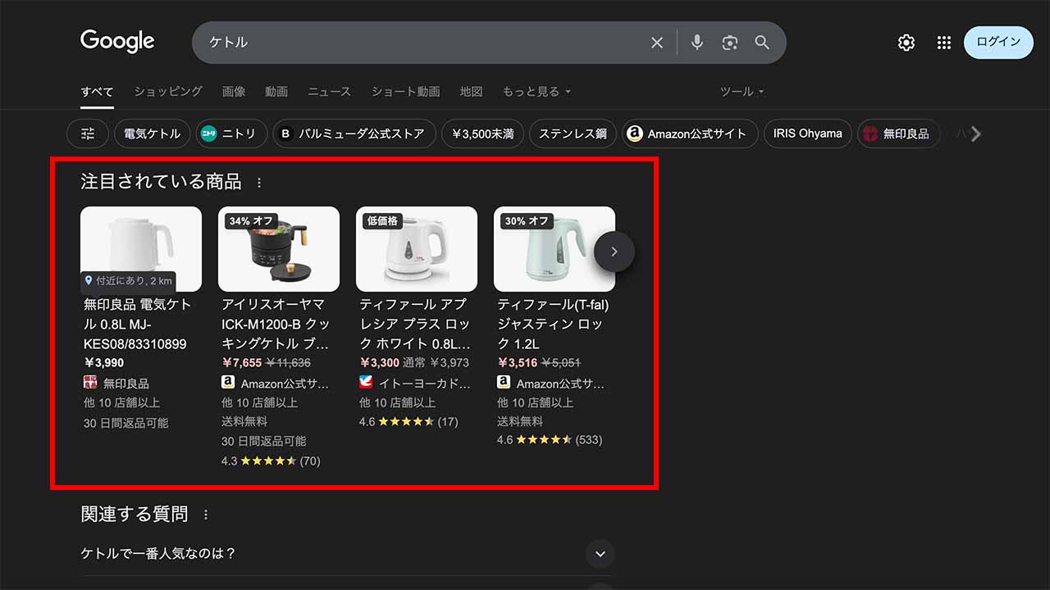
Task: Open Google apps grid icon
Action: point(944,43)
